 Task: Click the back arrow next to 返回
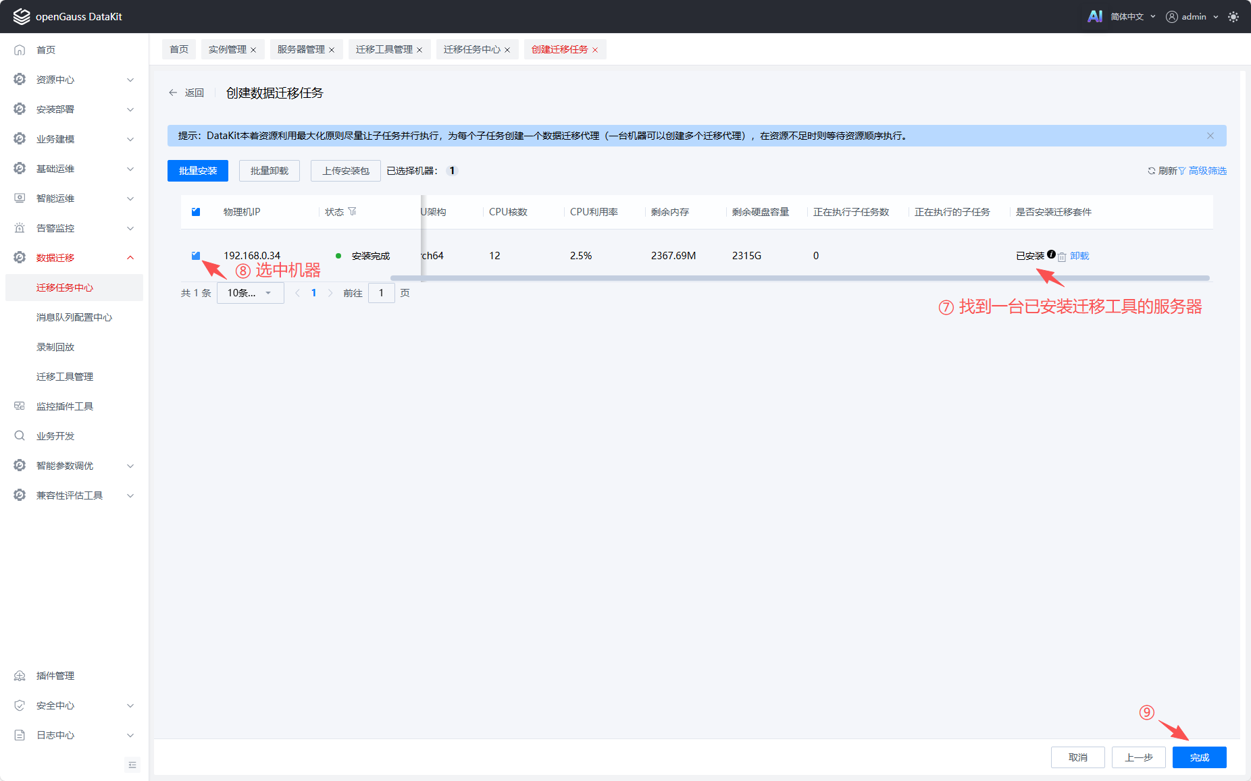click(173, 93)
